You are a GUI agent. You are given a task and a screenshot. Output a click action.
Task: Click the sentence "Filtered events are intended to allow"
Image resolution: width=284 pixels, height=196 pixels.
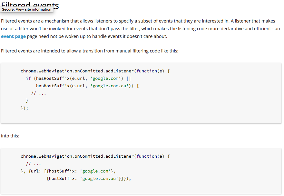90,51
